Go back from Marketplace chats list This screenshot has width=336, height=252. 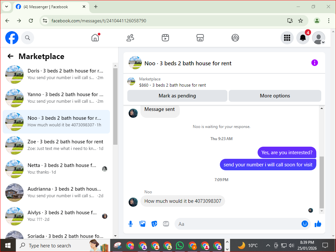[10, 56]
